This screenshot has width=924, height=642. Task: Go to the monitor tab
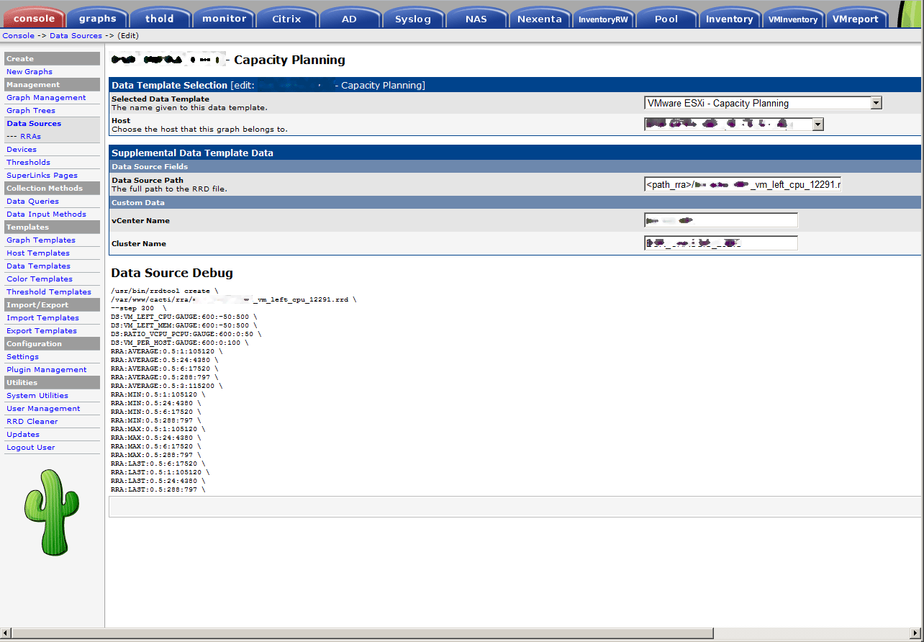tap(224, 19)
